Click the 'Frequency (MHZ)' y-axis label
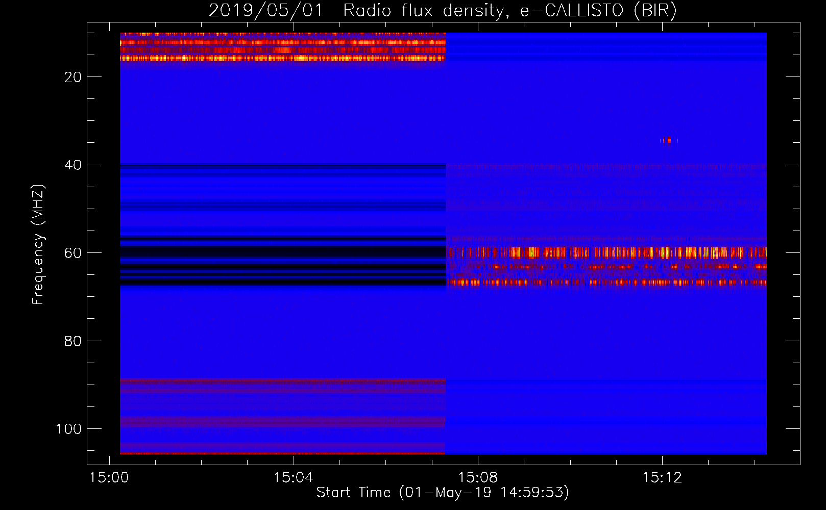 (38, 244)
